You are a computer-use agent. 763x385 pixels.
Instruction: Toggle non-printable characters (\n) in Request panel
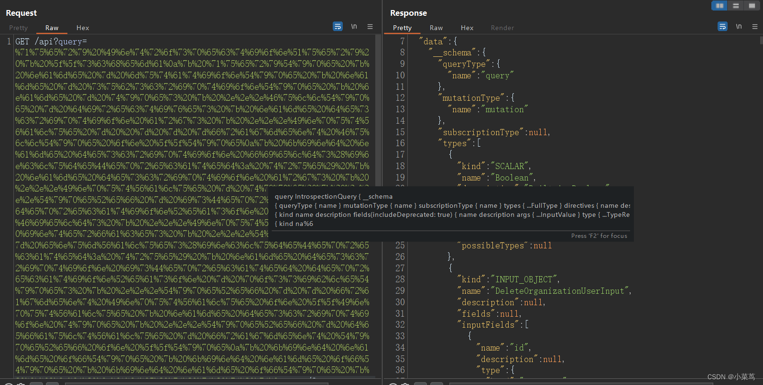(x=354, y=27)
